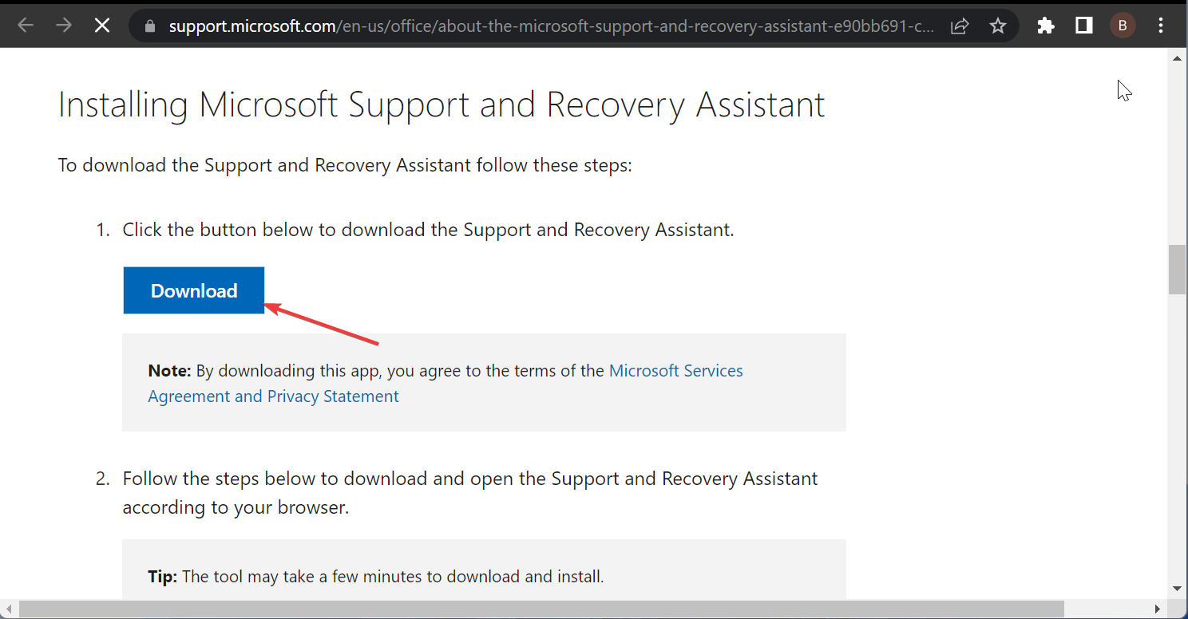Stop the page loading with the X icon
Image resolution: width=1188 pixels, height=619 pixels.
point(101,26)
